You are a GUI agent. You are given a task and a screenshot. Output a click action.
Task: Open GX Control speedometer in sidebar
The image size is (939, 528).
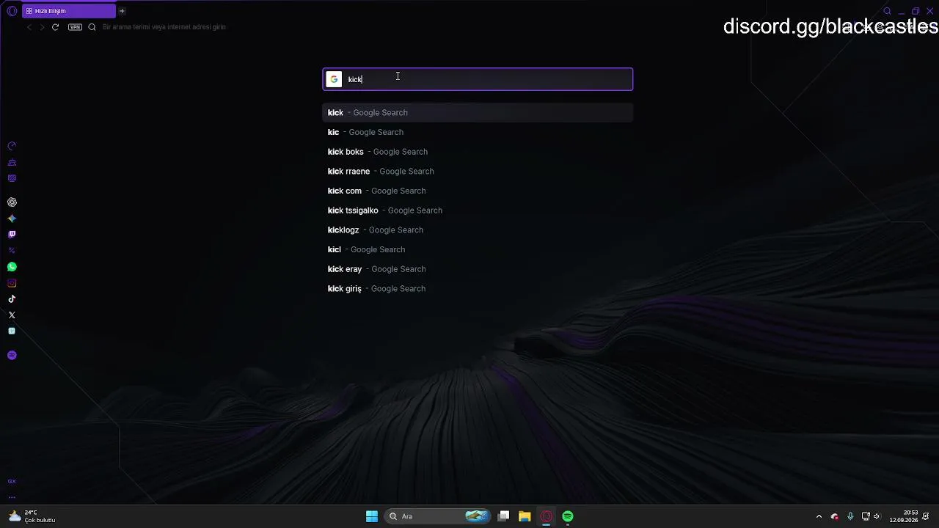(12, 146)
